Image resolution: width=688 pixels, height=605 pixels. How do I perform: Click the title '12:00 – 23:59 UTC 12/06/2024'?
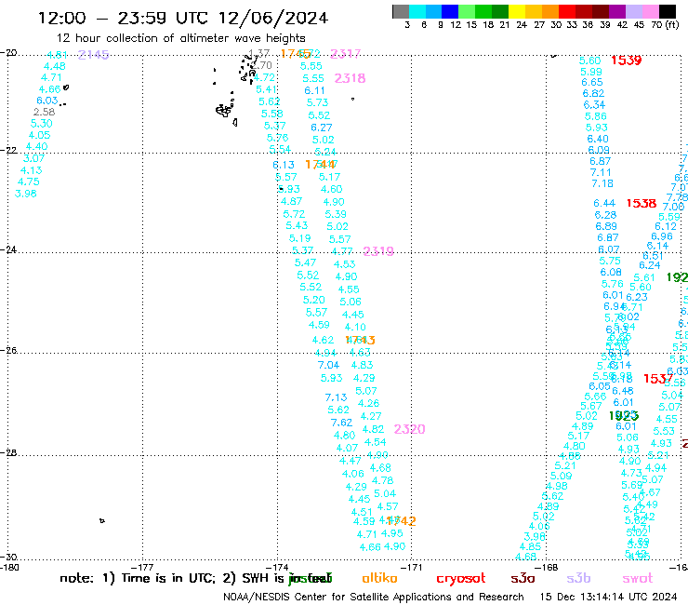(183, 18)
